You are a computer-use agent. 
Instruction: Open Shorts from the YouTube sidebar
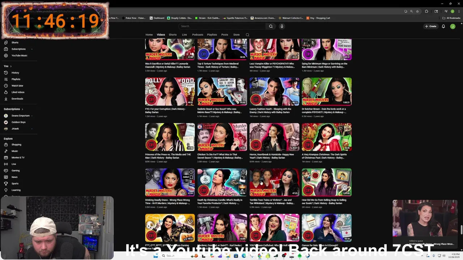point(15,43)
